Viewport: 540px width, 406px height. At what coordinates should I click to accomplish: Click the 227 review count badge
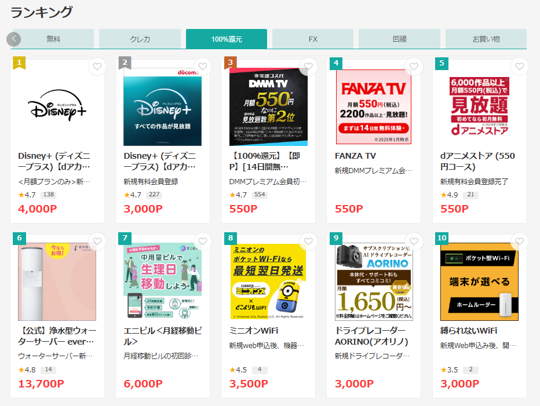[x=154, y=195]
